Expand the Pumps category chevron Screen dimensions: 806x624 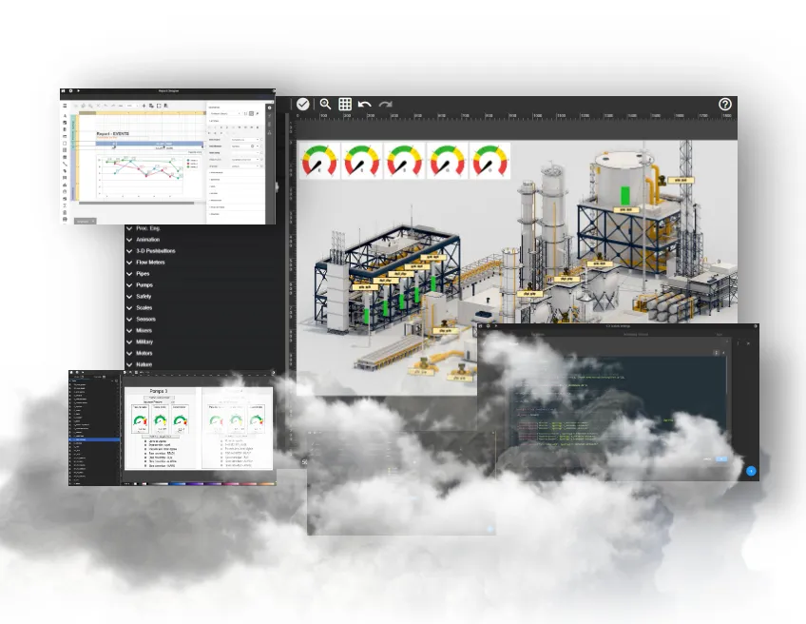pos(129,285)
